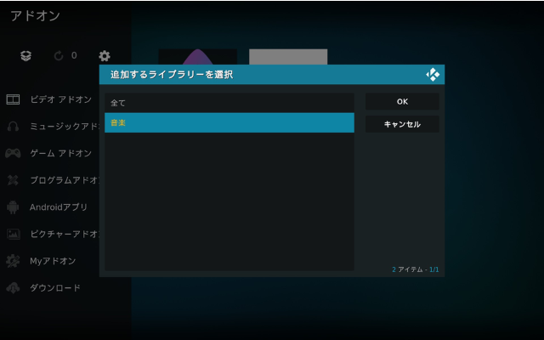
Task: Open the プログラムアドオン category
Action: point(64,180)
